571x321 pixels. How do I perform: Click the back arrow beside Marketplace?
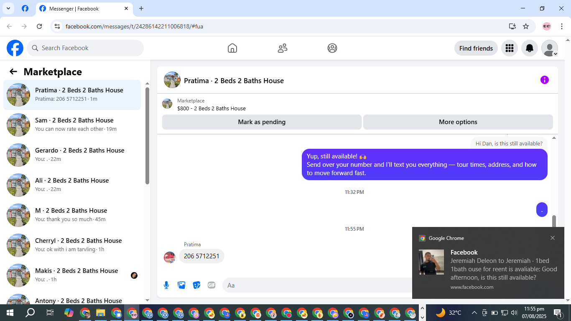[13, 71]
